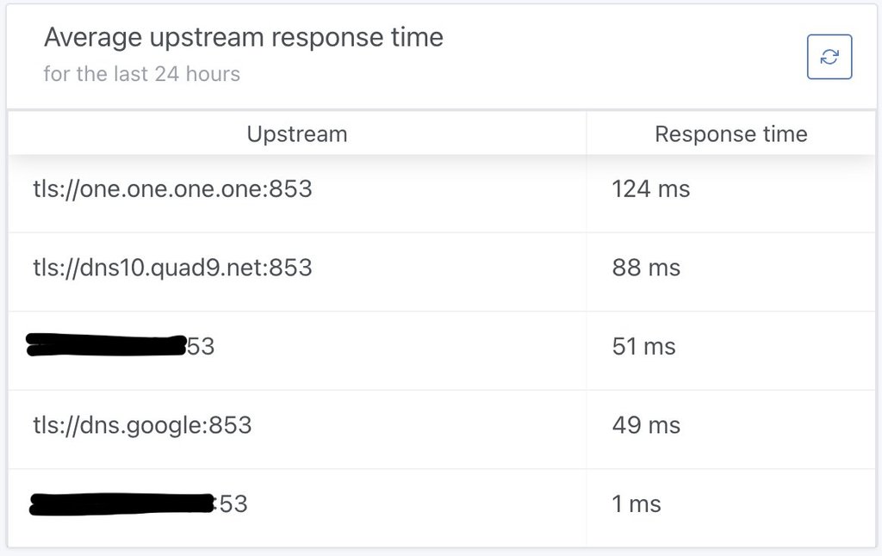Click ':53' port text in last row
Screen dimensions: 882x556
click(x=231, y=503)
